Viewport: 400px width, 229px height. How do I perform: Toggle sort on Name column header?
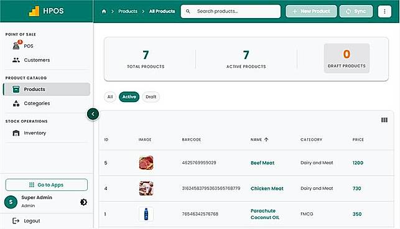point(256,139)
